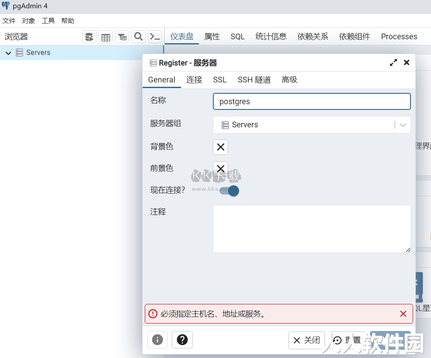Viewport: 431px width, 358px height.
Task: Select the 仪表盘 panel tab
Action: point(181,37)
